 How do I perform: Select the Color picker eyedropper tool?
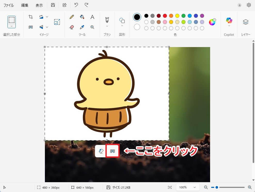pos(82,27)
